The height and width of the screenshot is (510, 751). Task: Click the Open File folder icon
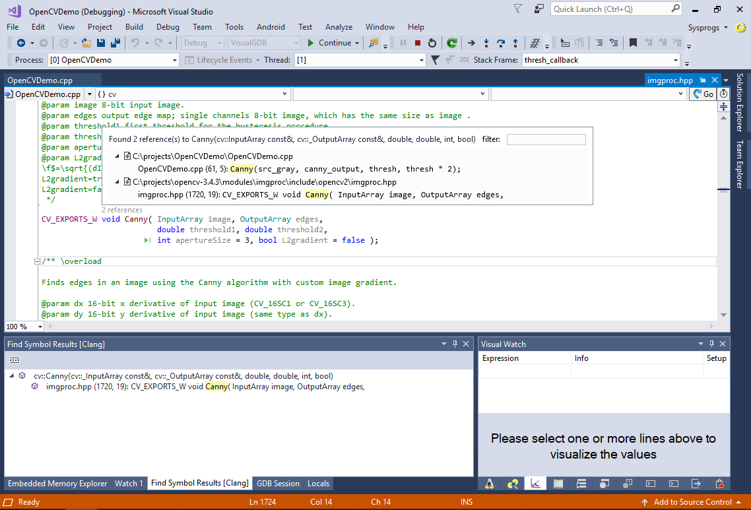click(x=86, y=43)
